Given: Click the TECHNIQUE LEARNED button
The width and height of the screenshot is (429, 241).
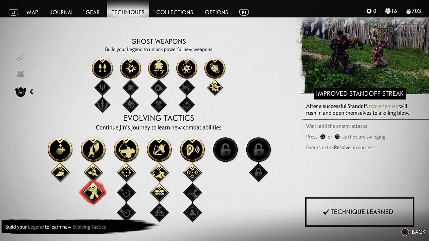Looking at the screenshot, I should click(x=360, y=212).
